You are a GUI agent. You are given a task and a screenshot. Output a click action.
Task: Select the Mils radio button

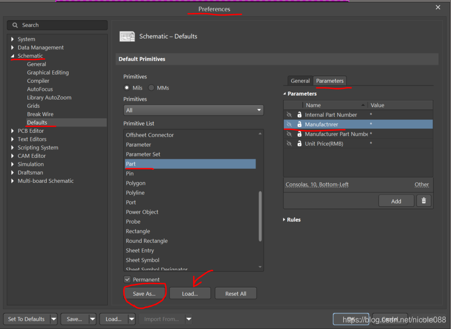(127, 88)
